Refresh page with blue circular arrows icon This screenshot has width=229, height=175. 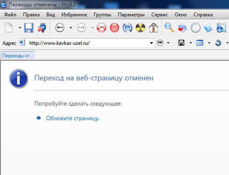tap(127, 28)
